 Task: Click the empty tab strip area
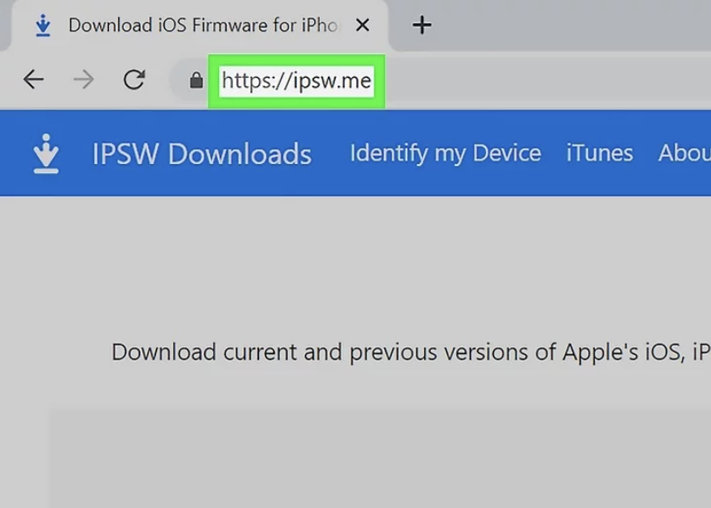click(x=567, y=24)
